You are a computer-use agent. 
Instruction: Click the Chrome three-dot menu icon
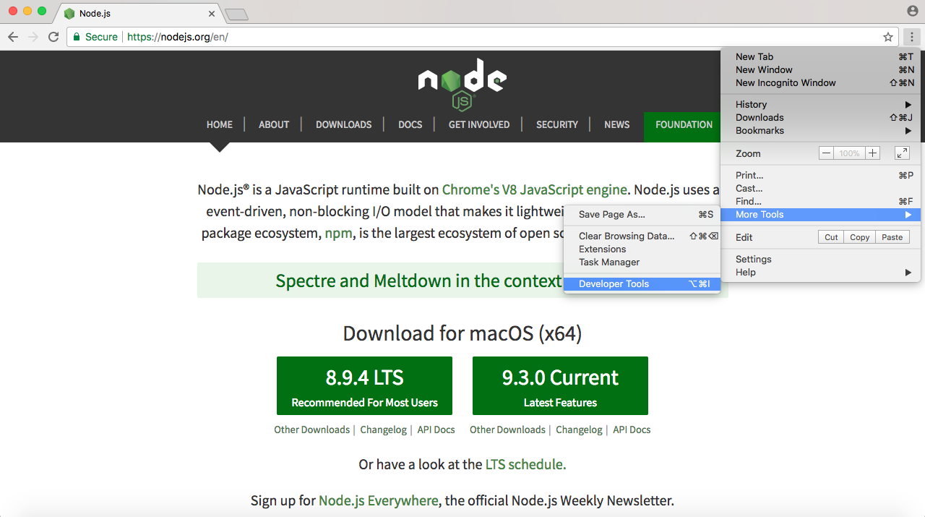tap(911, 37)
